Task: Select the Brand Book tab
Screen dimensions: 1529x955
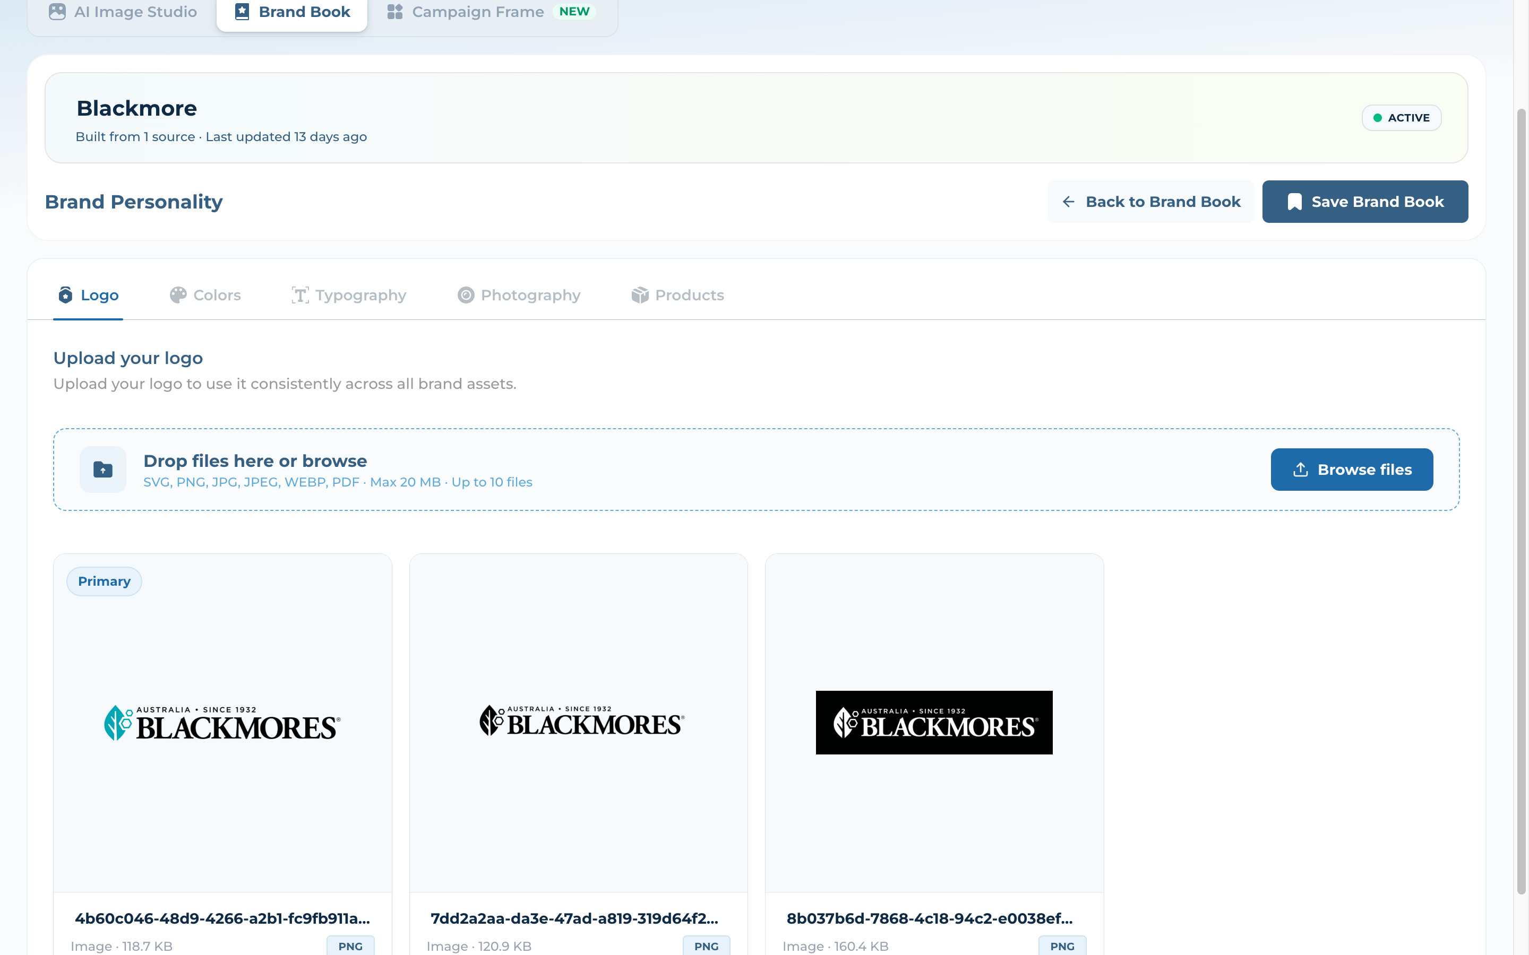Action: [292, 12]
